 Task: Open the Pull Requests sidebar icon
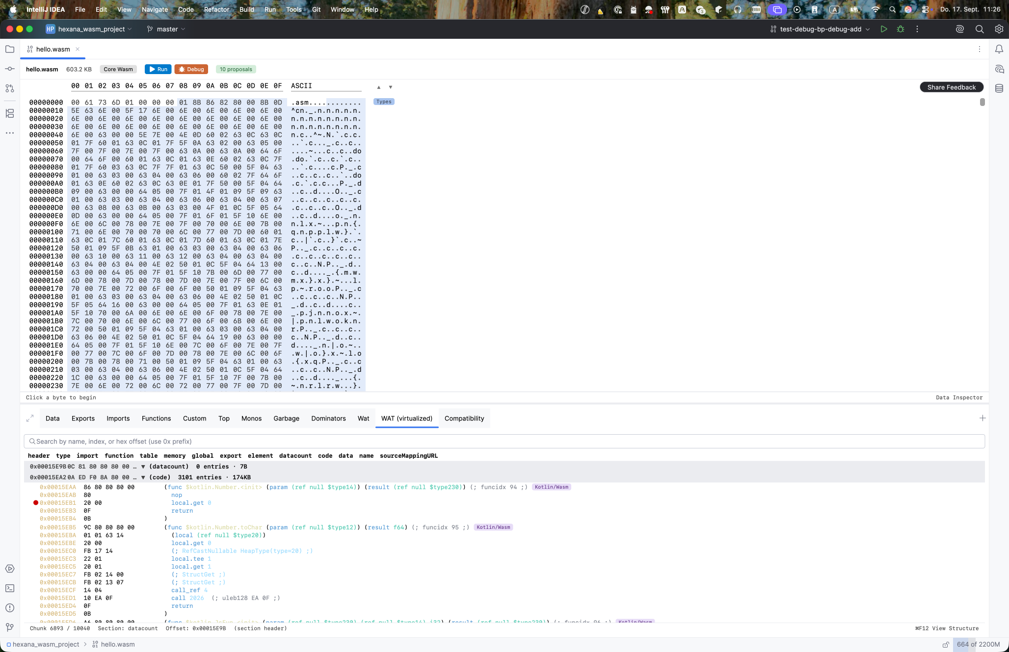pos(10,88)
